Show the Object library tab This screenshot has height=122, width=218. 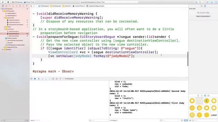(205, 96)
